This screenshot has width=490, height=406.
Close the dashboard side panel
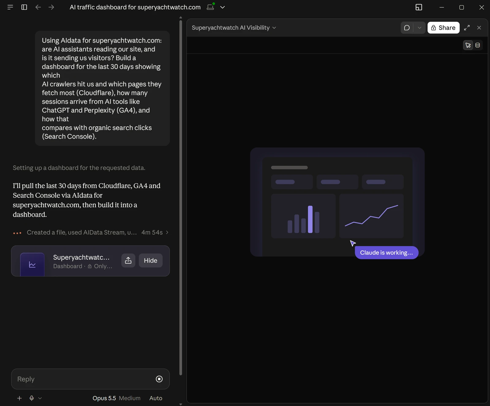479,28
